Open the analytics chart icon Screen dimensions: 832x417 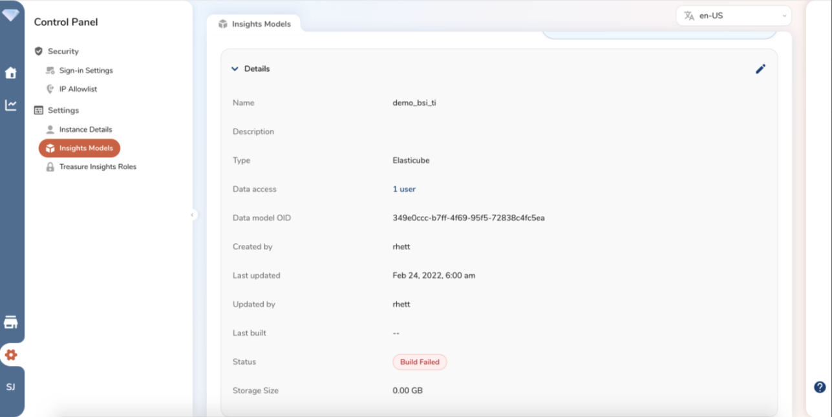coord(11,105)
